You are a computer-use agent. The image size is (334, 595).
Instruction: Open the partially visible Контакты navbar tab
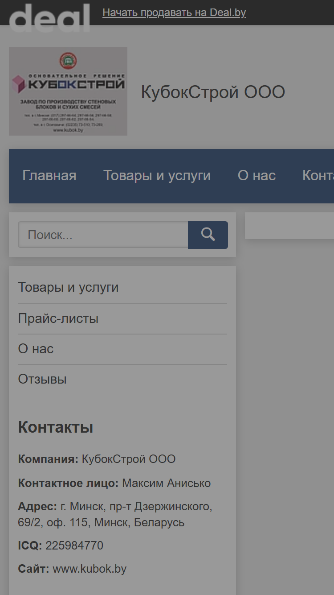(x=318, y=176)
